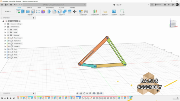This screenshot has width=180, height=101.
Task: Open the INSERT menu label
Action: (114, 15)
